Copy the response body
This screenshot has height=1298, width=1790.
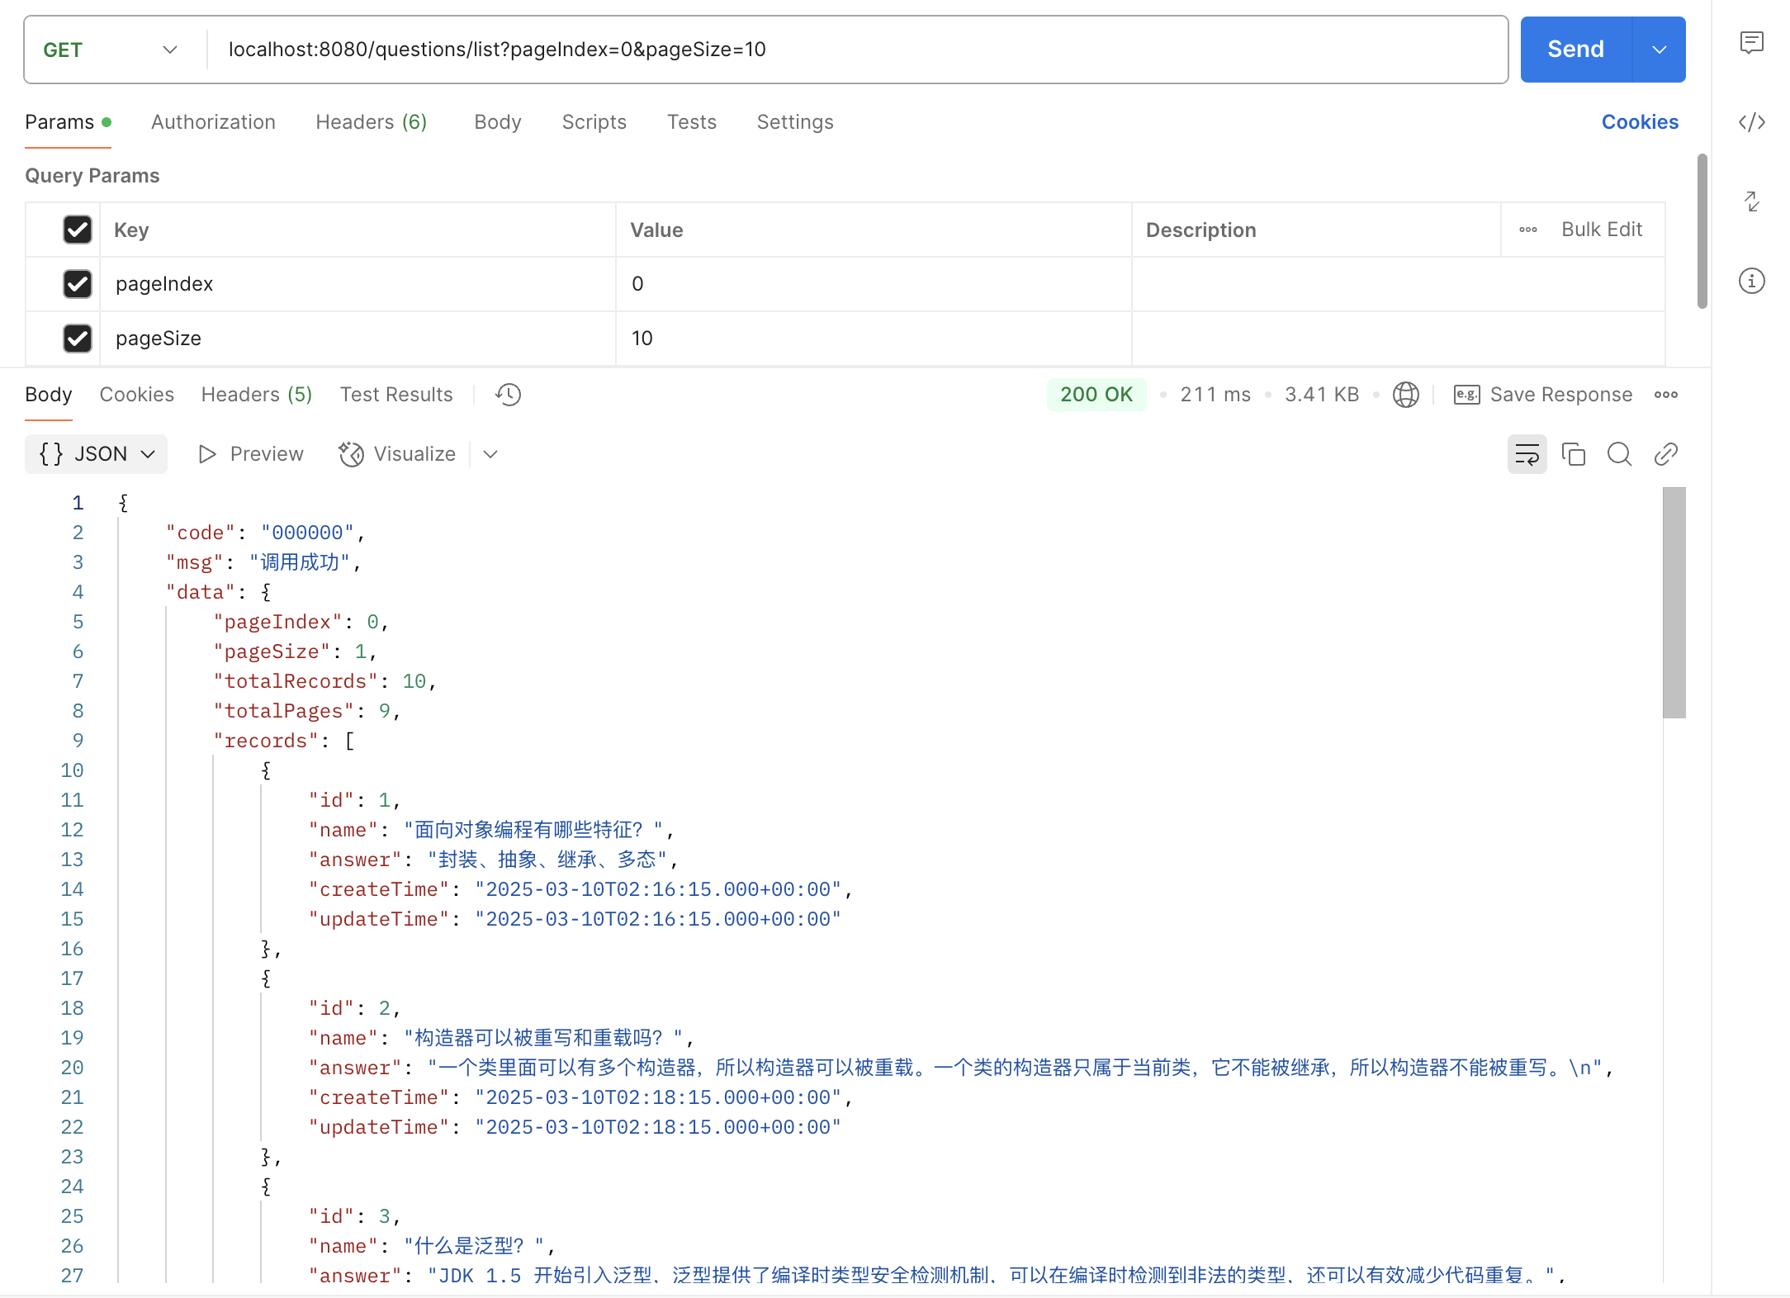[1573, 453]
